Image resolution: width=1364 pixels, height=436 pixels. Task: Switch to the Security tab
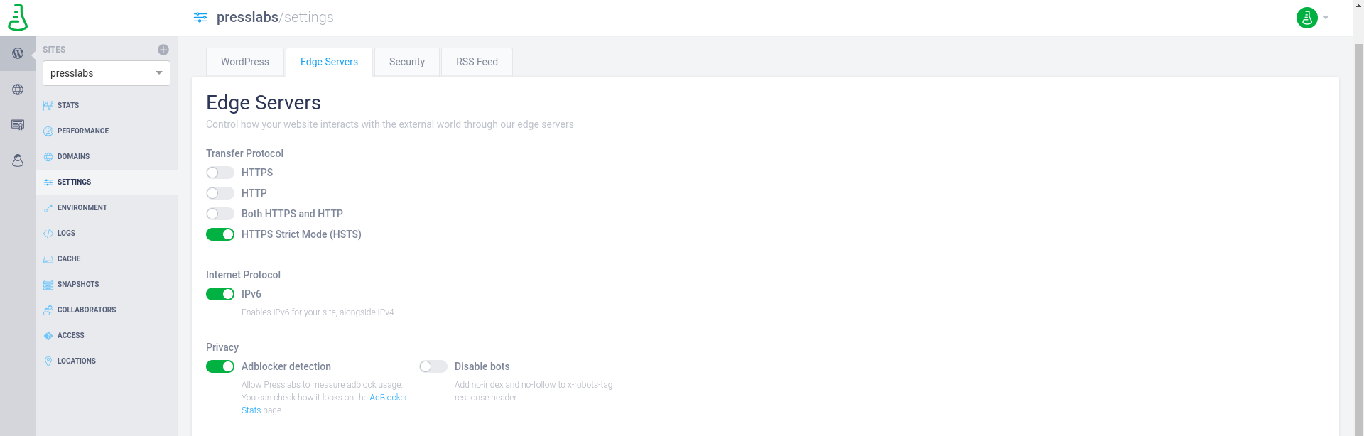point(407,62)
